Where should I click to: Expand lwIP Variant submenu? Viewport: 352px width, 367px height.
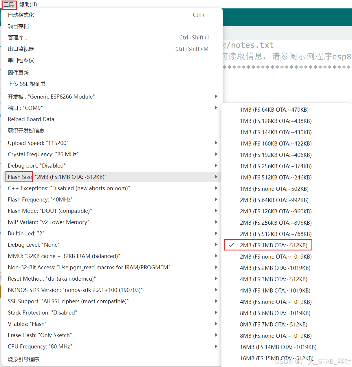(112, 222)
